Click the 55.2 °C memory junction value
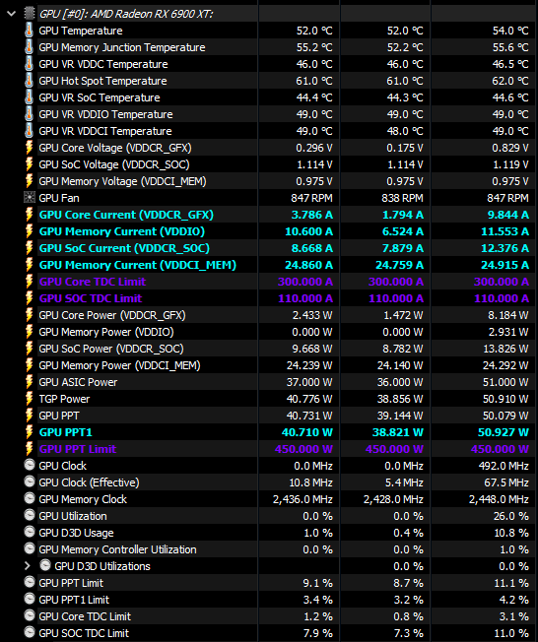This screenshot has width=538, height=642. tap(314, 47)
